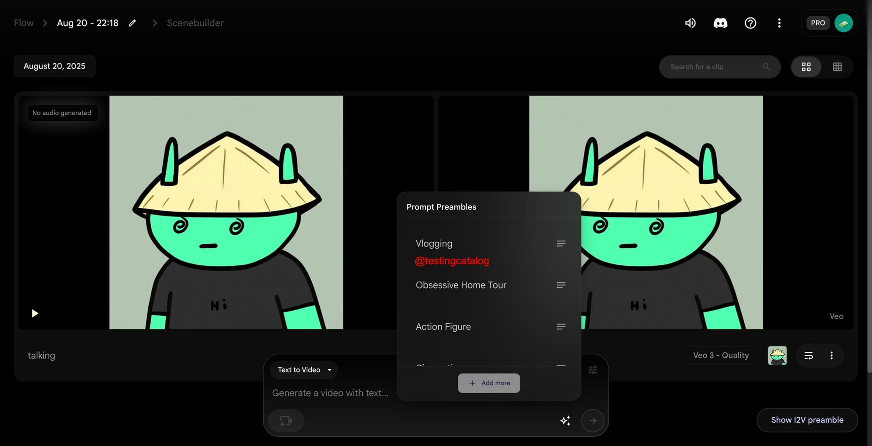Switch to small grid view
Image resolution: width=872 pixels, height=446 pixels.
(x=837, y=67)
